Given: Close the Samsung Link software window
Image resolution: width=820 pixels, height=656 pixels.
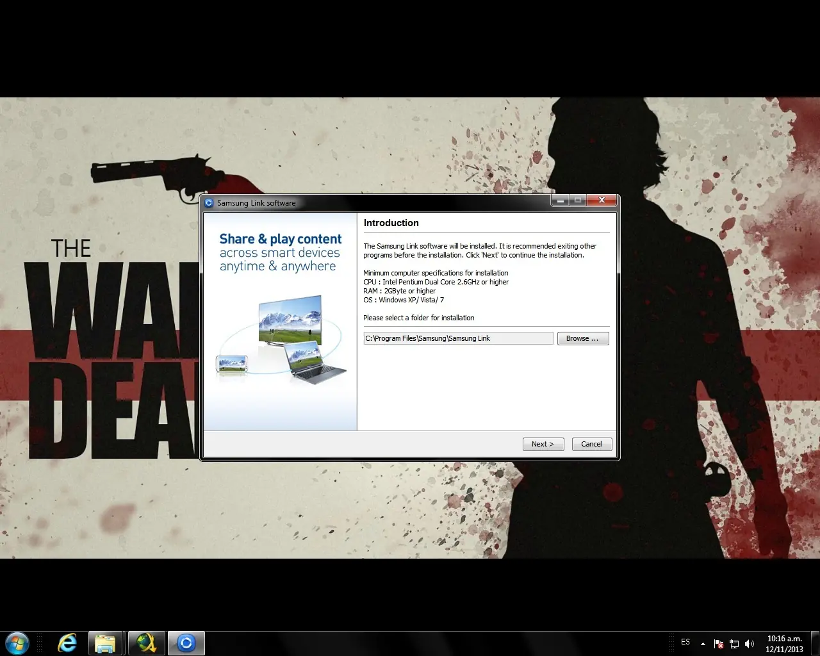Looking at the screenshot, I should [602, 201].
